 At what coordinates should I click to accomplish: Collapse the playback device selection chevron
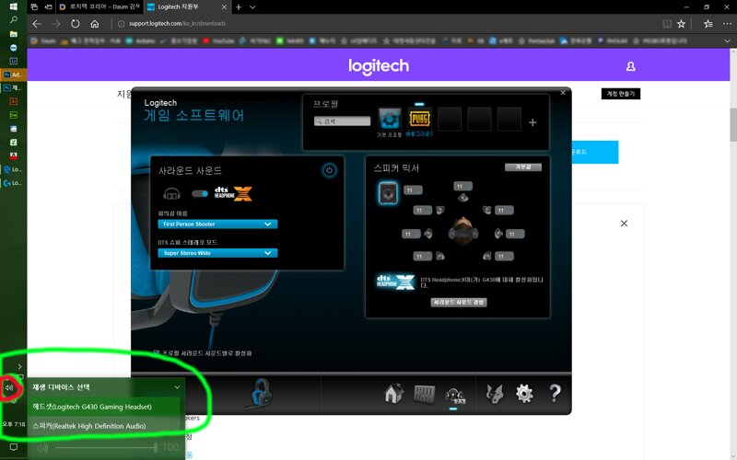click(x=177, y=387)
